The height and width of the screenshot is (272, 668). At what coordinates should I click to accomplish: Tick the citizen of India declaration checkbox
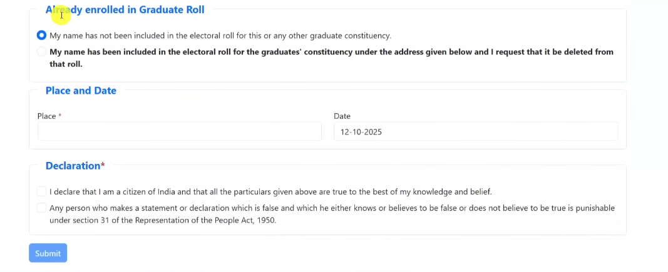click(41, 191)
